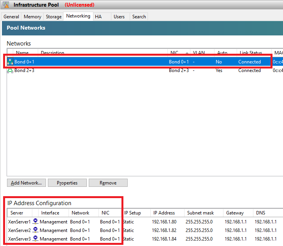Sort networks by Link Status column
Screen dimensions: 283x246
click(250, 53)
